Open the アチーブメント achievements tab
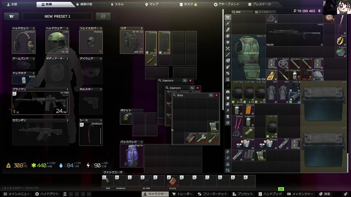 (x=227, y=4)
